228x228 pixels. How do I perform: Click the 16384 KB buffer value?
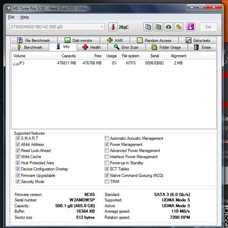85,211
